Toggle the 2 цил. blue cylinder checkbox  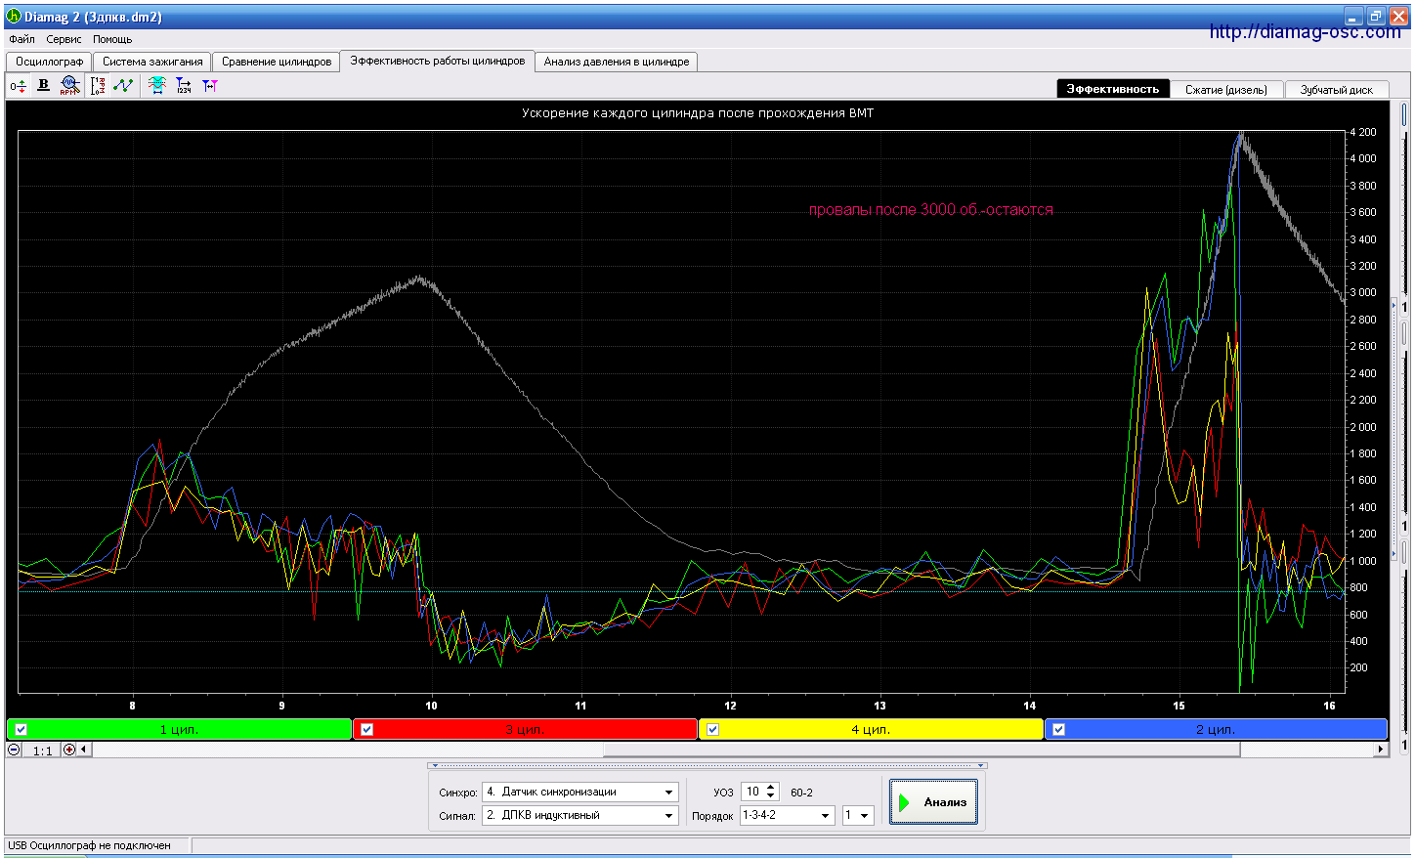1059,729
